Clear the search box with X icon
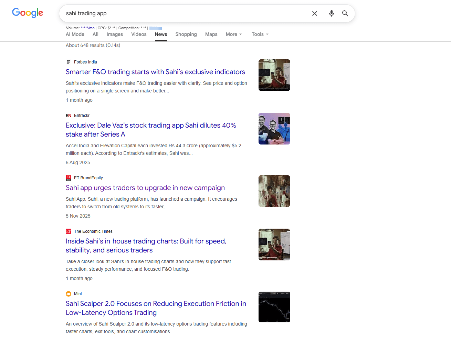Image resolution: width=451 pixels, height=339 pixels. click(315, 13)
